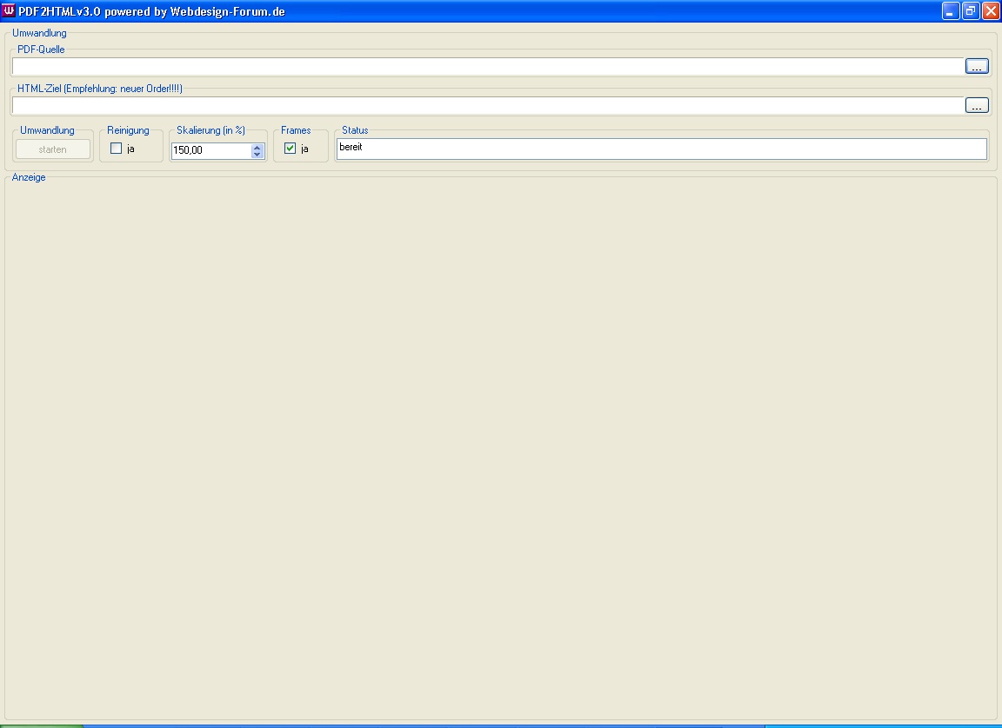Click the PDF2HTMLv3.0 title bar text

(151, 12)
